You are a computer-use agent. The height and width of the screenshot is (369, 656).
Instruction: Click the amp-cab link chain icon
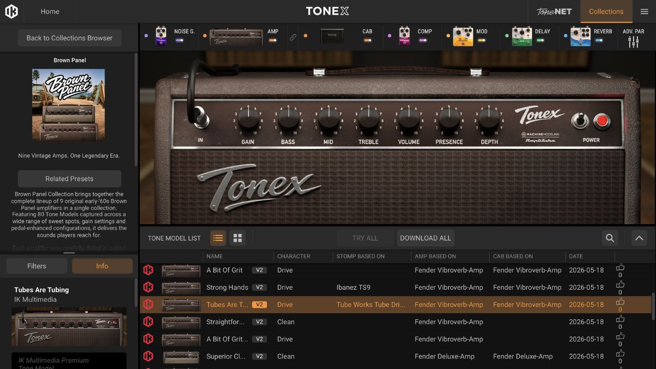tap(293, 38)
